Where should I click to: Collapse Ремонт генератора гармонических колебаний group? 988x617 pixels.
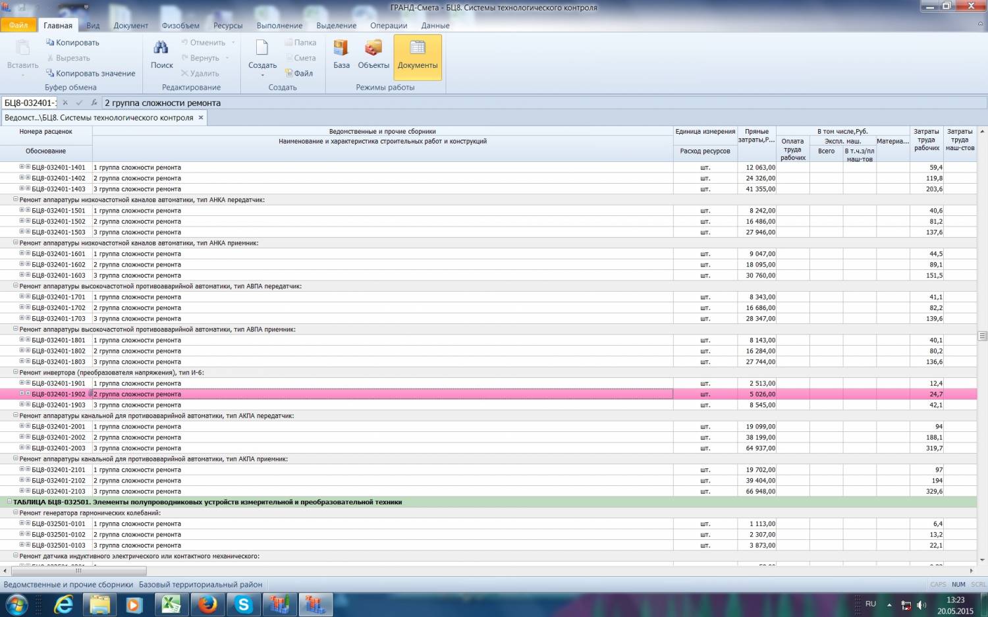click(x=16, y=512)
